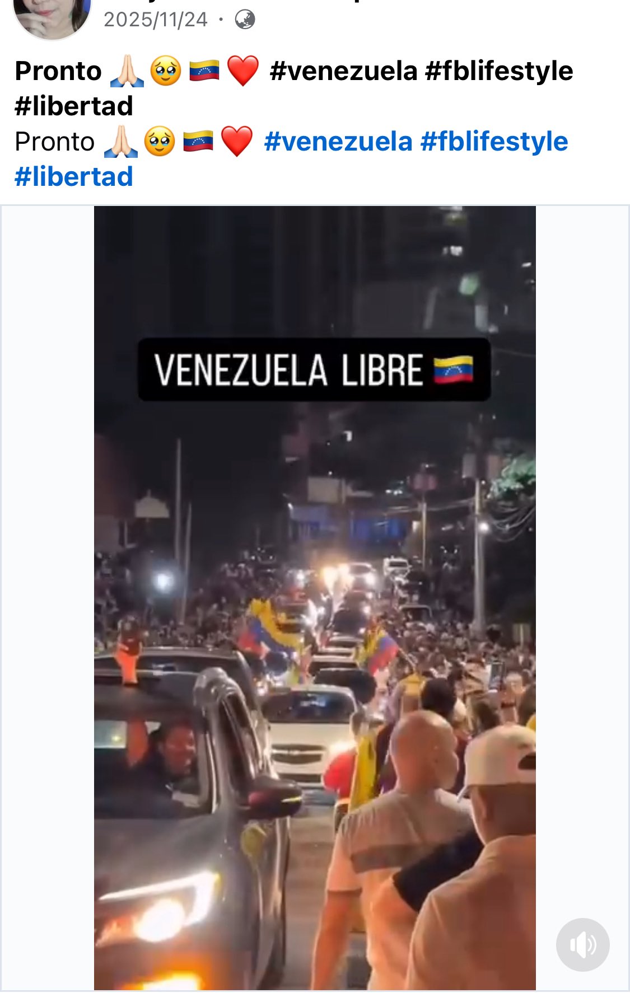
Task: Open the post timestamp 2025/11/24
Action: 156,20
